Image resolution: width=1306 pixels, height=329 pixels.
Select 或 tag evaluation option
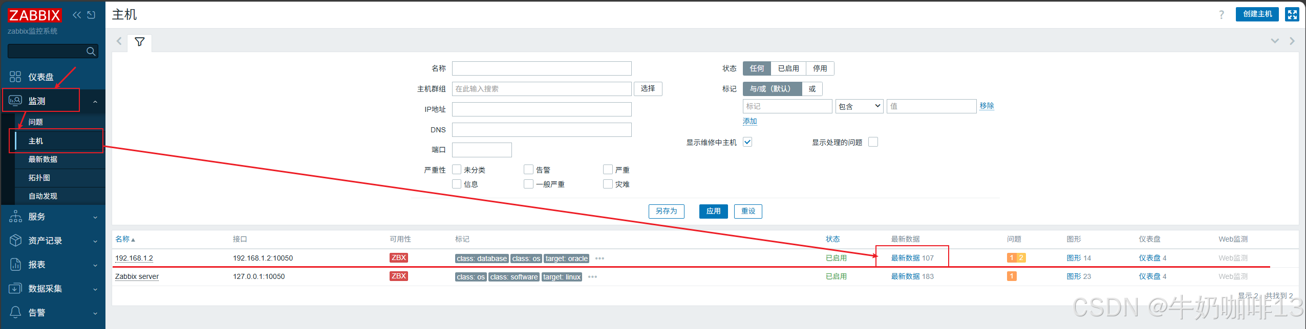tap(812, 89)
